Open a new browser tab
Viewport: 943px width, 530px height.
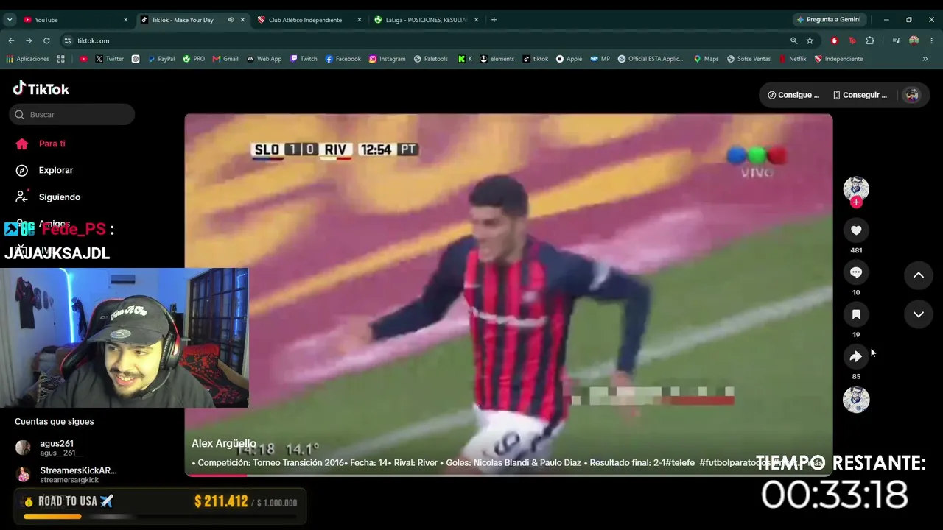click(x=494, y=20)
